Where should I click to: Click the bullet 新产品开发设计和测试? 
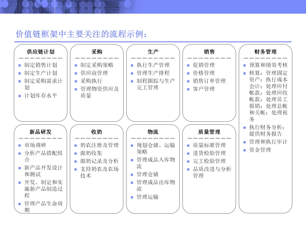pyautogui.click(x=43, y=171)
